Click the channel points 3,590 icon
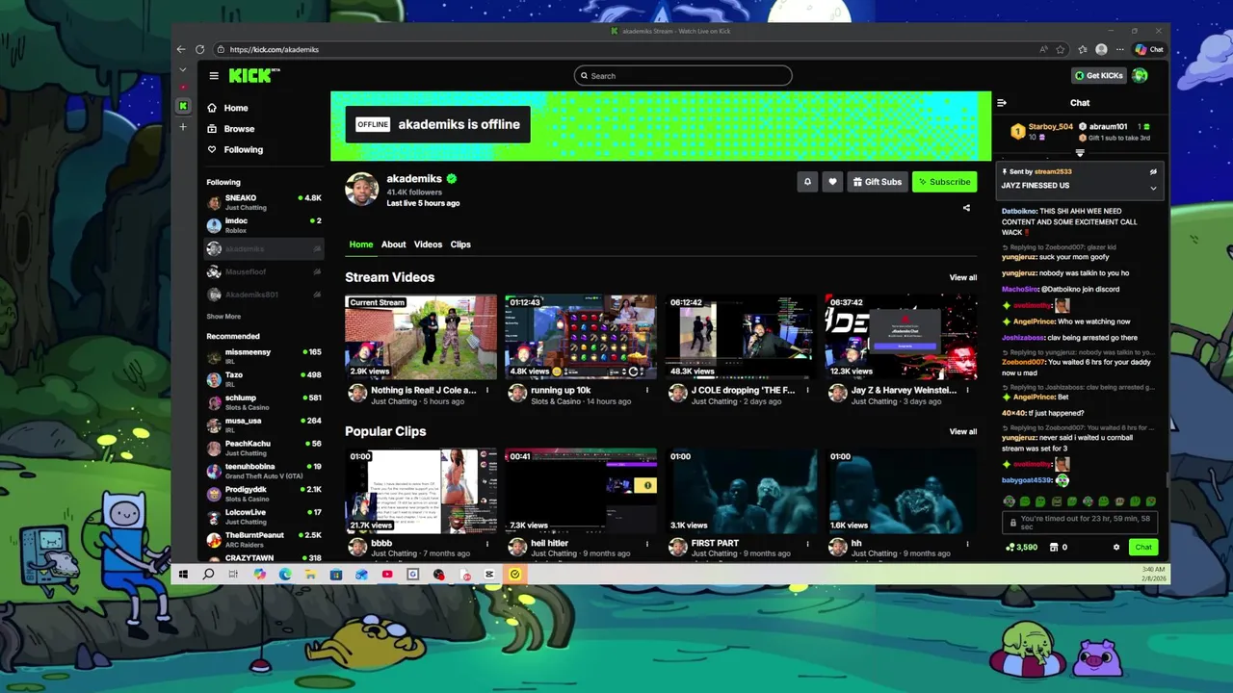Image resolution: width=1233 pixels, height=693 pixels. pos(1010,547)
